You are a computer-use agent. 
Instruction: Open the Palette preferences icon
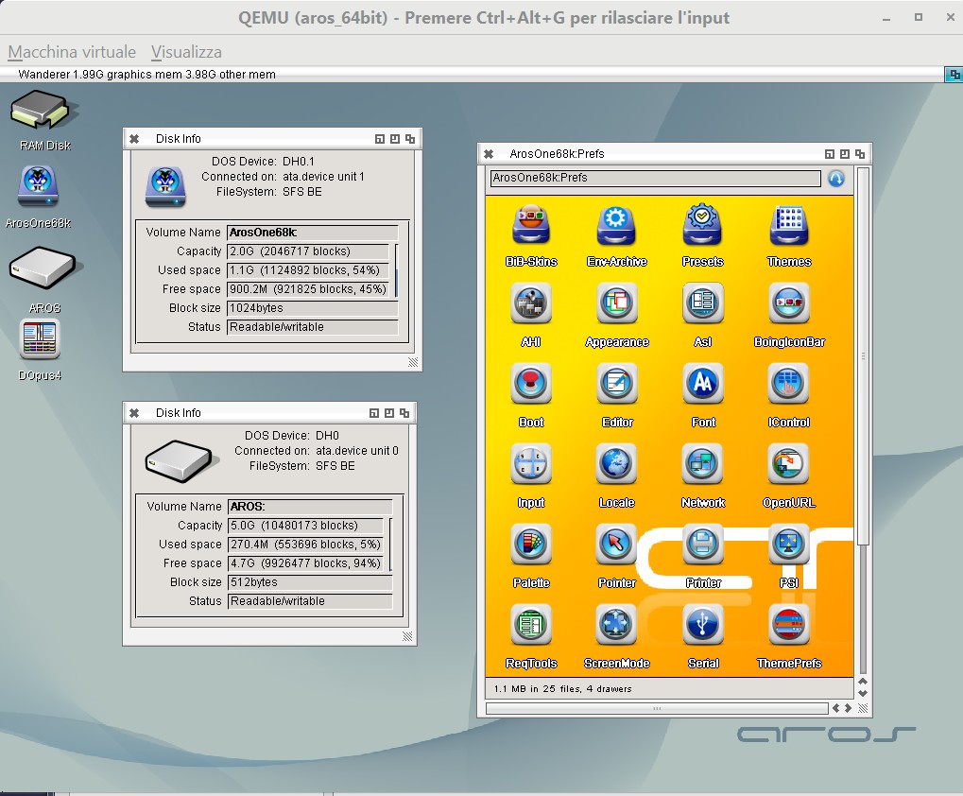pyautogui.click(x=531, y=545)
